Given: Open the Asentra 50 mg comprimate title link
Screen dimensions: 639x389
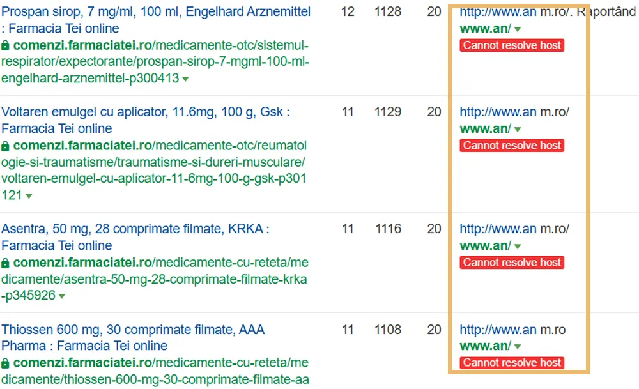Looking at the screenshot, I should pos(135,229).
